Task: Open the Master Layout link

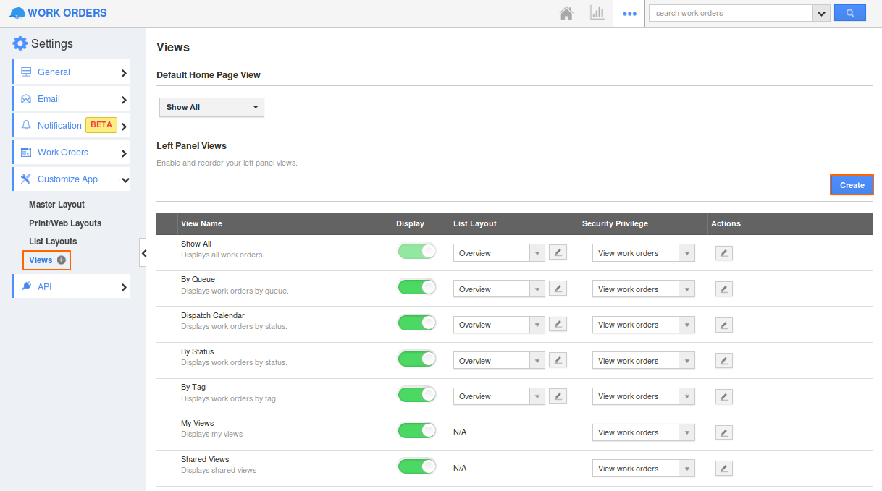Action: coord(56,205)
